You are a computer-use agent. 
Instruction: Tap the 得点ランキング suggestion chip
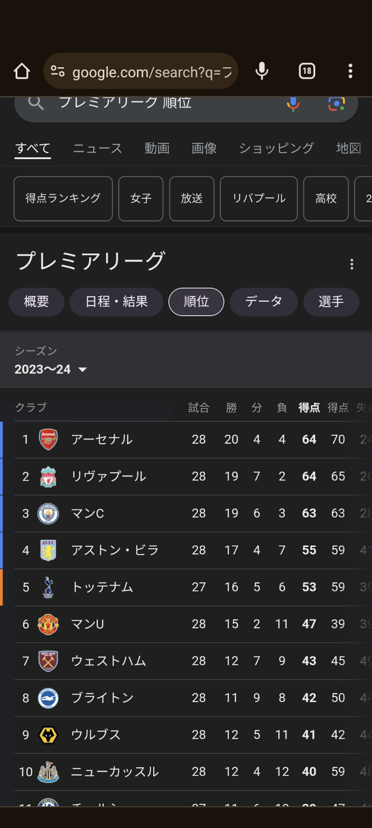coord(63,199)
